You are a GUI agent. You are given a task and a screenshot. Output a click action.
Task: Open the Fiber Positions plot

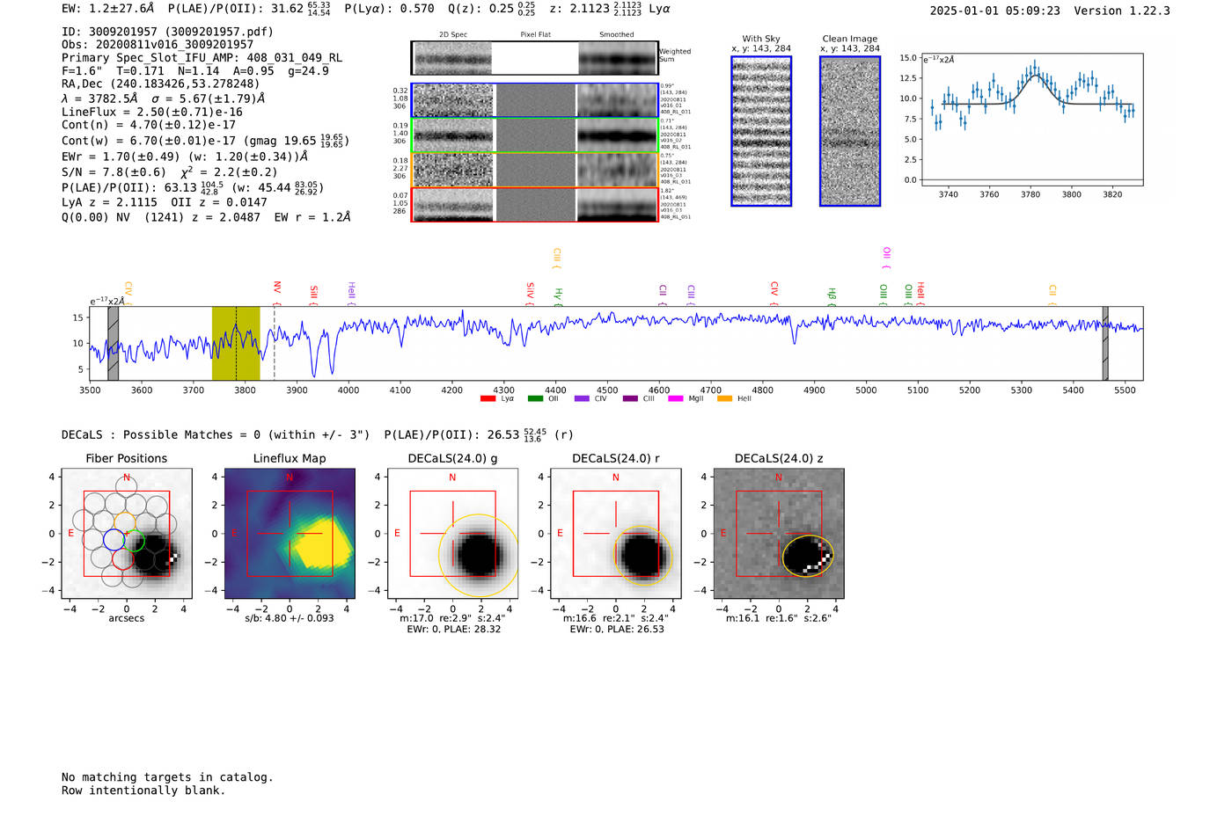pyautogui.click(x=127, y=534)
